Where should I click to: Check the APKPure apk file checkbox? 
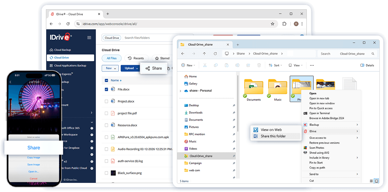106,137
